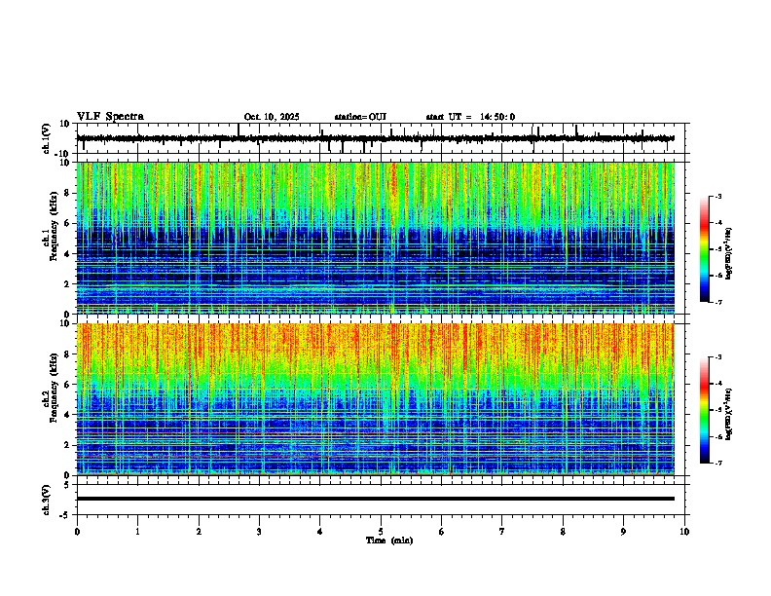Click the "0" tick label on time axis
This screenshot has height=596, width=771.
pyautogui.click(x=77, y=532)
